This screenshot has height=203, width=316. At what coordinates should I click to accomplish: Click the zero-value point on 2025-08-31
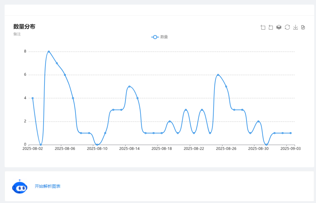click(x=266, y=145)
